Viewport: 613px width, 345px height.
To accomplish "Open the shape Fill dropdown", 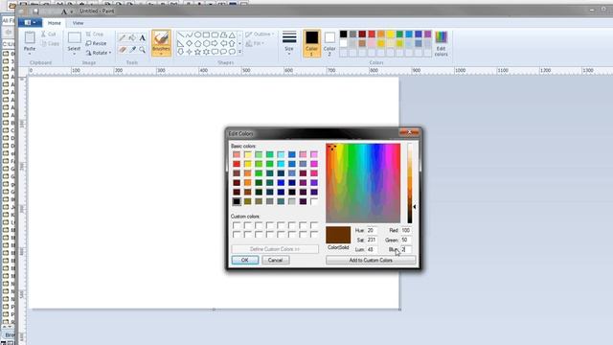I will coord(255,43).
